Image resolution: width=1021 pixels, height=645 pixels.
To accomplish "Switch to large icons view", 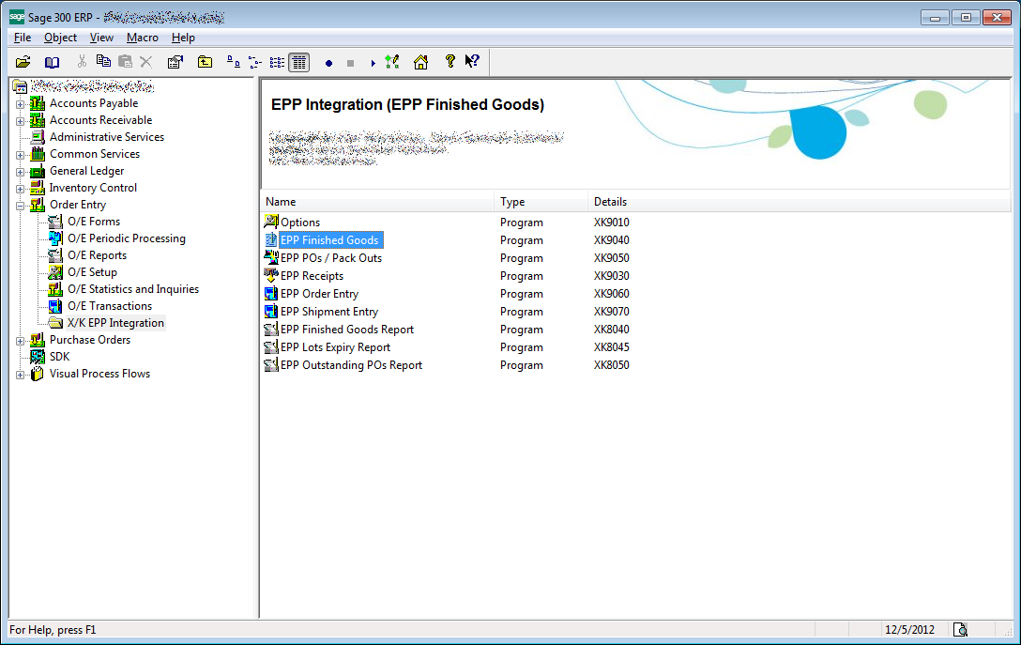I will coord(233,63).
